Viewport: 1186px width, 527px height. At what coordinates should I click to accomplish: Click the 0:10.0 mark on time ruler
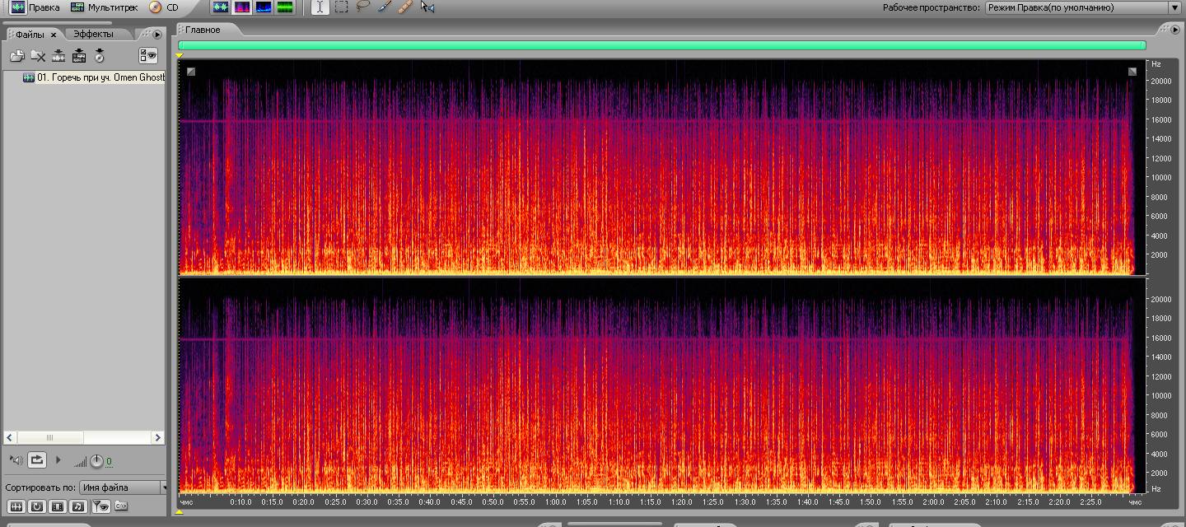[240, 502]
